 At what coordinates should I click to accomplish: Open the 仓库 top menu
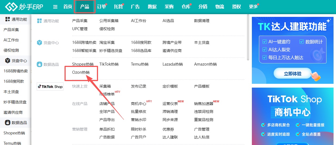(186, 7)
